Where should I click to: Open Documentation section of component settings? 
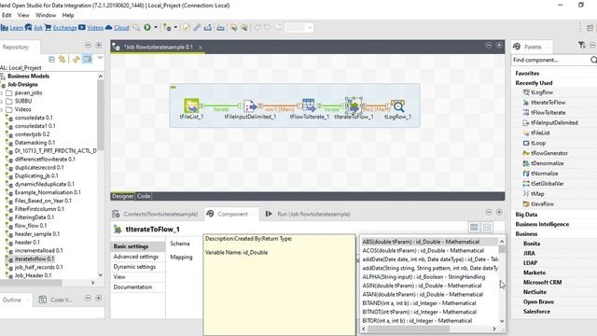[x=132, y=287]
